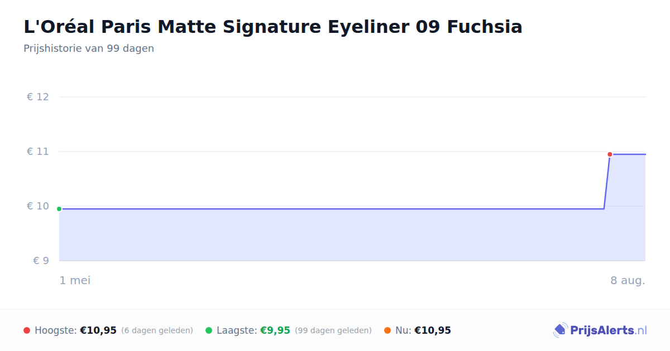This screenshot has width=670, height=351.
Task: Click the 6 dagen geleden note
Action: 157,330
